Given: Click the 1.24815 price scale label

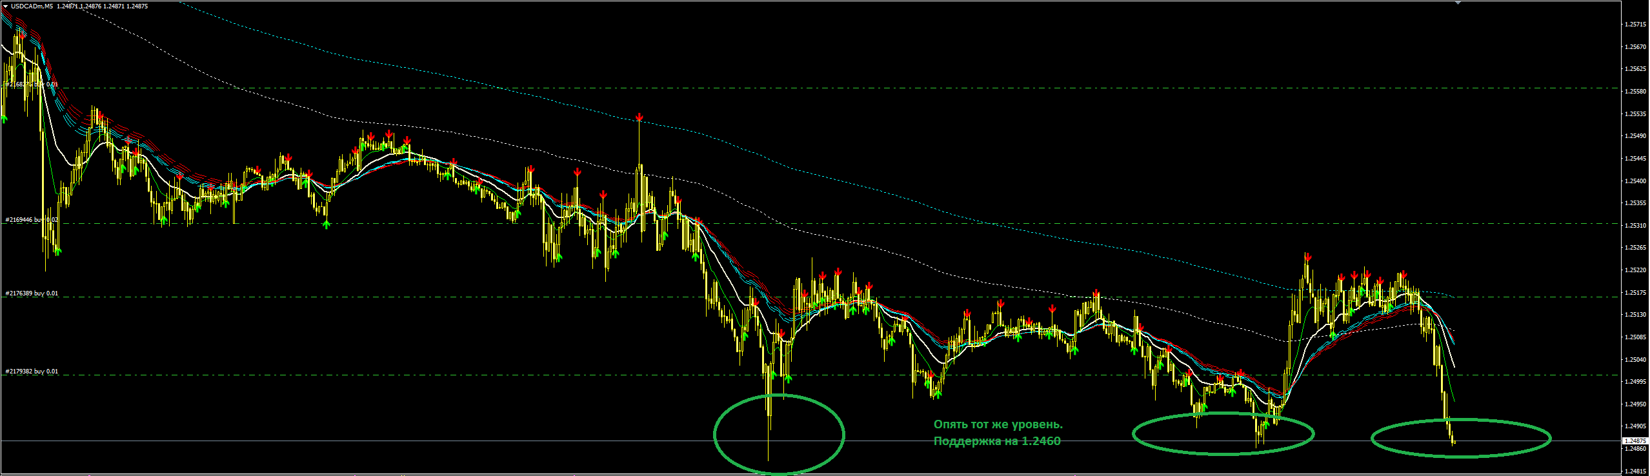Looking at the screenshot, I should pyautogui.click(x=1634, y=471).
